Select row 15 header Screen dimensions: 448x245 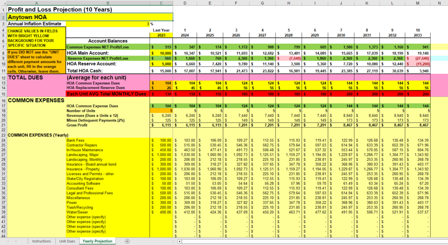tap(4, 94)
